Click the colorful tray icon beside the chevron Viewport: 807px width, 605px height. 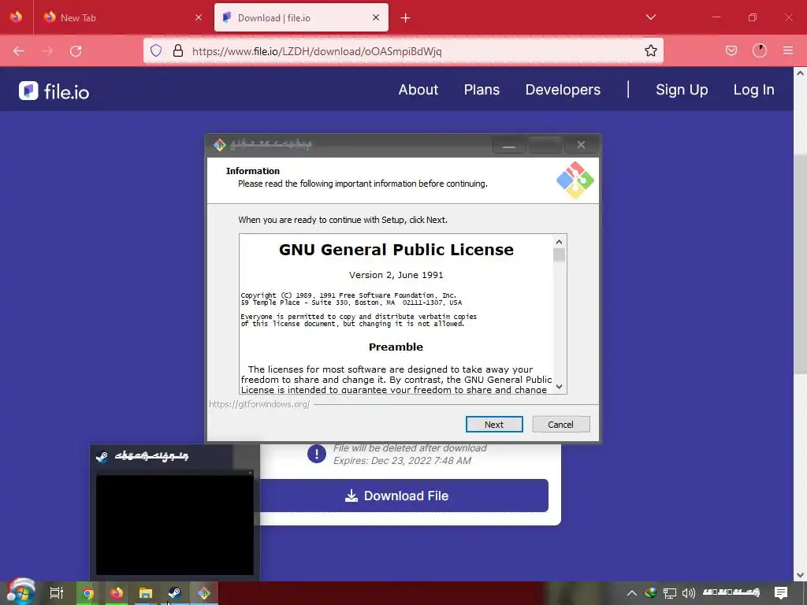pyautogui.click(x=650, y=593)
